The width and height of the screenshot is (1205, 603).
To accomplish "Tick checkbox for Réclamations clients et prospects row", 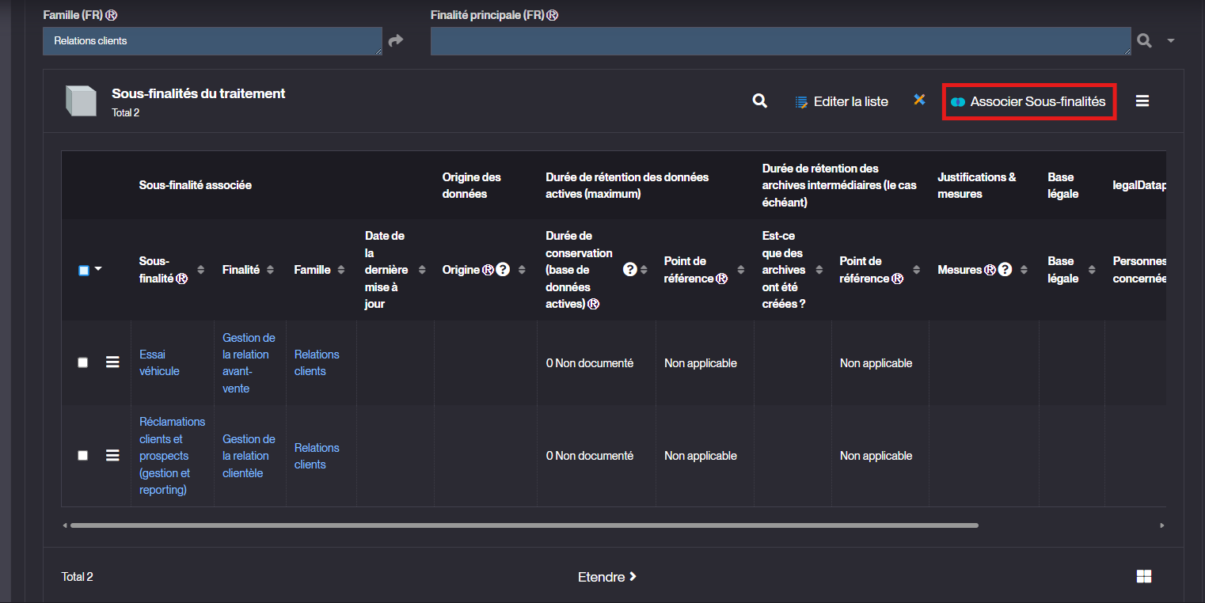I will point(83,456).
